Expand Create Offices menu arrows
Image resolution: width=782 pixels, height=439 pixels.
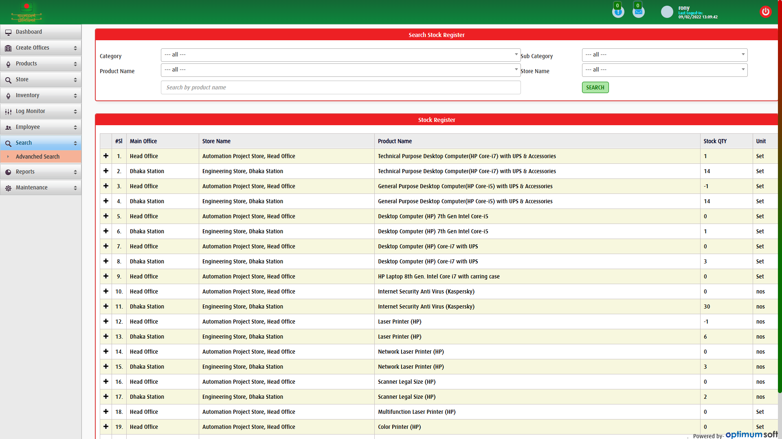(75, 48)
